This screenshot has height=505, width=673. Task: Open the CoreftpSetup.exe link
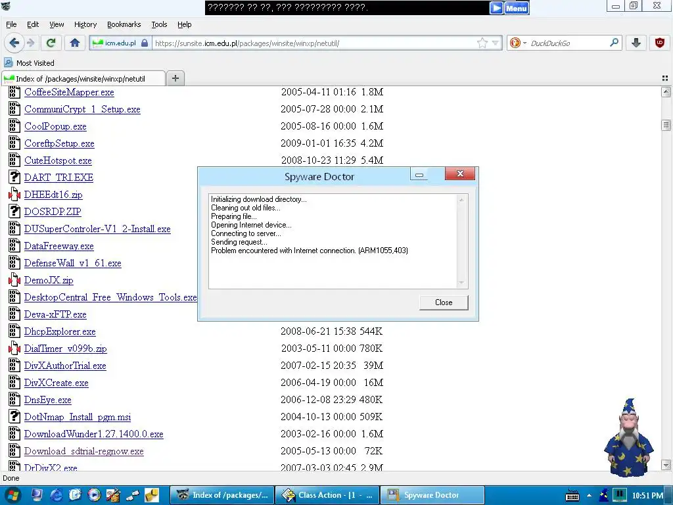(x=59, y=143)
